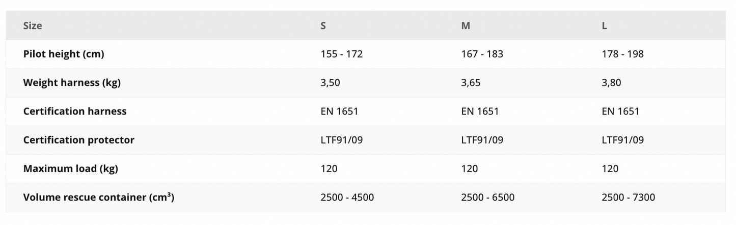The image size is (736, 225).
Task: Click pilot height value 155 - 172
Action: pyautogui.click(x=342, y=54)
